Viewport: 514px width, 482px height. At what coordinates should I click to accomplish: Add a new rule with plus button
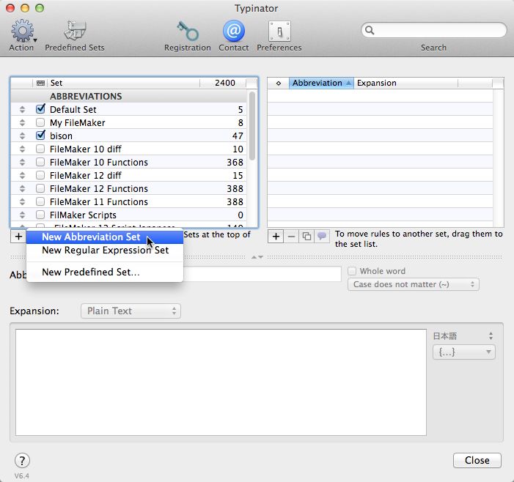[x=276, y=236]
